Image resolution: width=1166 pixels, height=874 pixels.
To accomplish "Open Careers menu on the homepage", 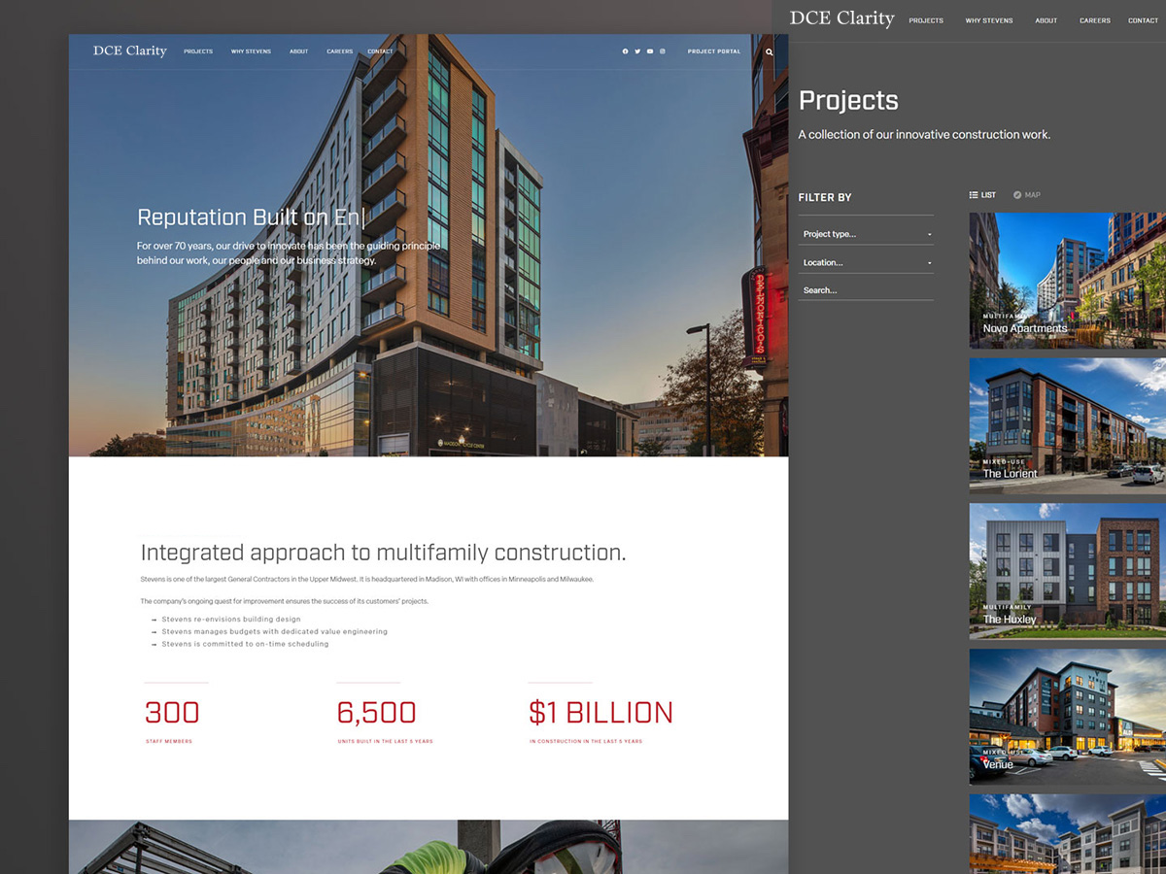I will [340, 51].
